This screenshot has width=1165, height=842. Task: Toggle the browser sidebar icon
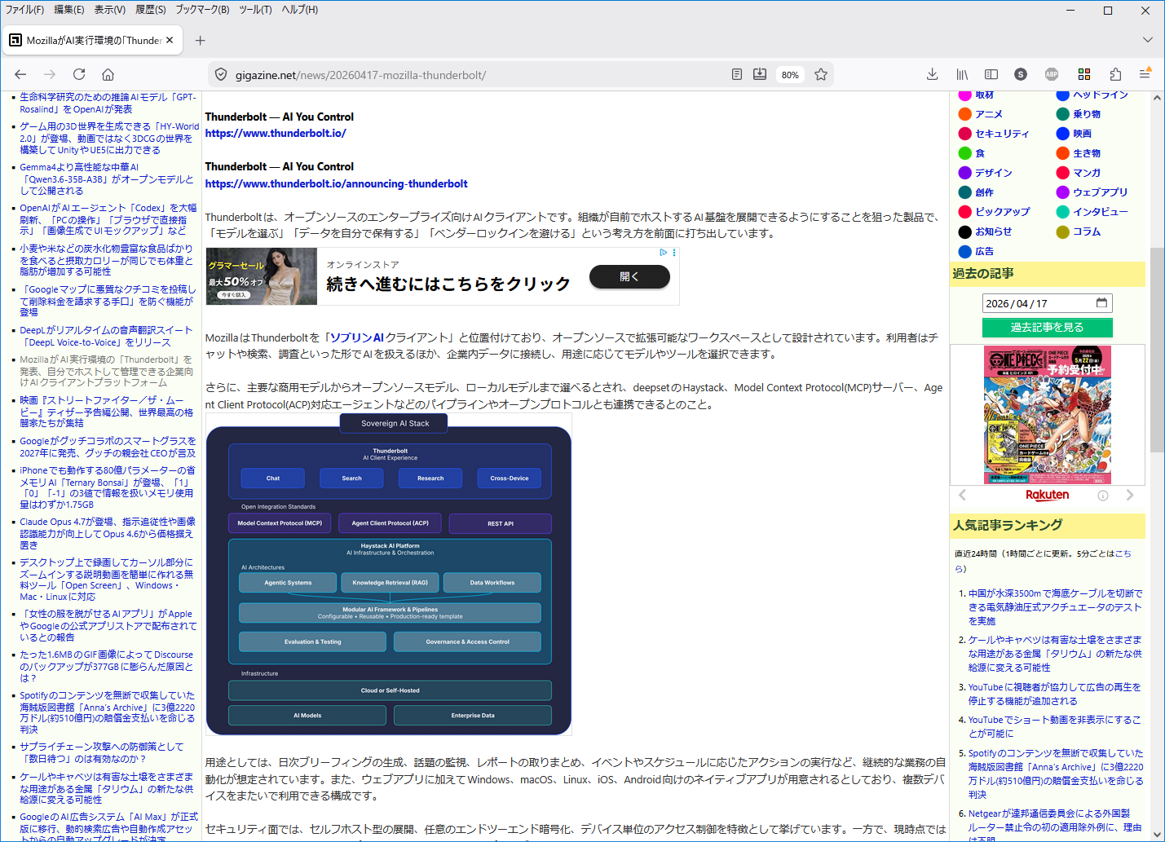(991, 74)
